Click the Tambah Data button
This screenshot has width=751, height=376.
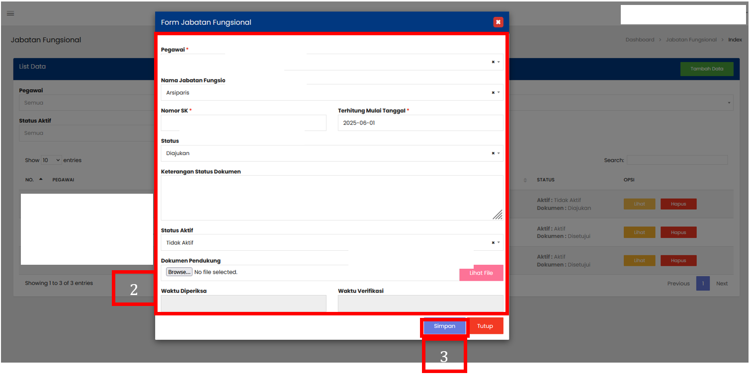(706, 69)
